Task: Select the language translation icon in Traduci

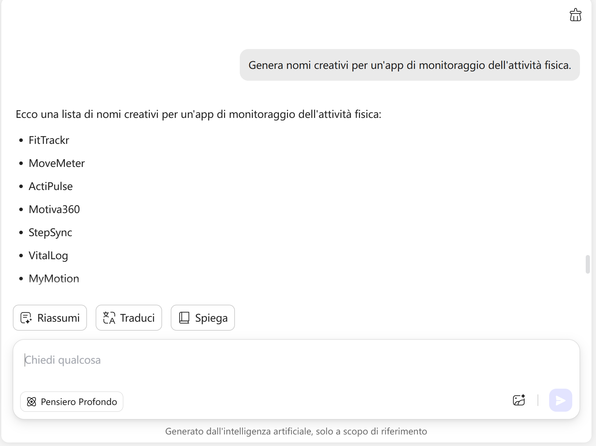Action: click(109, 318)
